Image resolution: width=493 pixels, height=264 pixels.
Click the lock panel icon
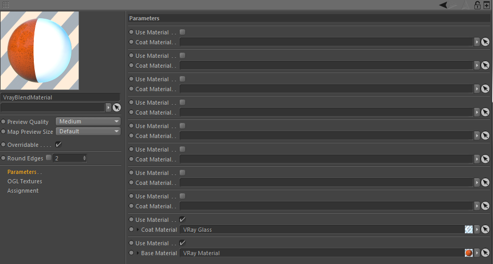(x=477, y=5)
